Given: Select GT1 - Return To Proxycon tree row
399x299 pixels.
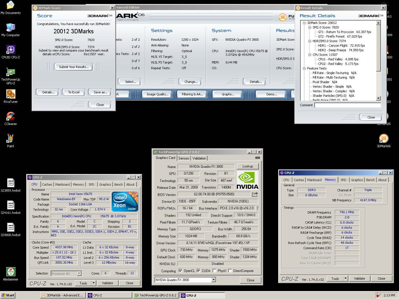Looking at the screenshot, I should tap(345, 32).
